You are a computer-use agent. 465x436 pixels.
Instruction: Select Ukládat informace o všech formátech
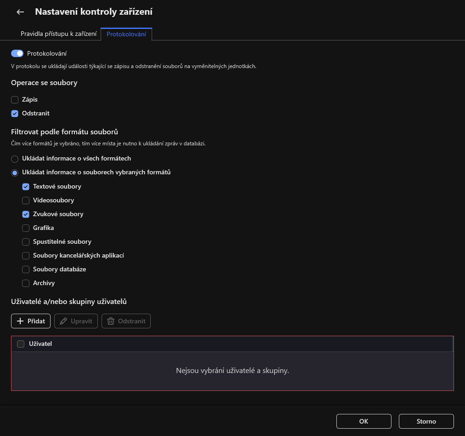(x=14, y=158)
